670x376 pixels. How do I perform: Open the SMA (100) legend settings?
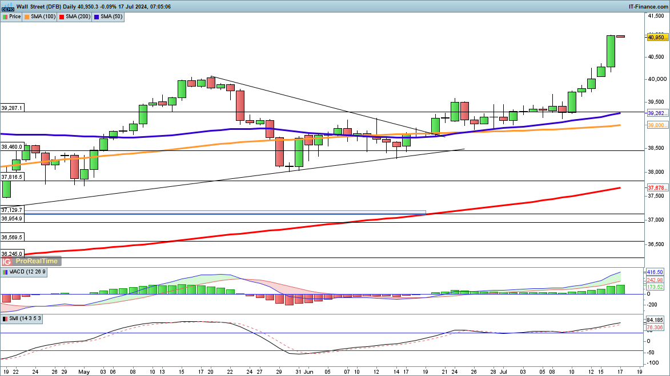click(42, 17)
